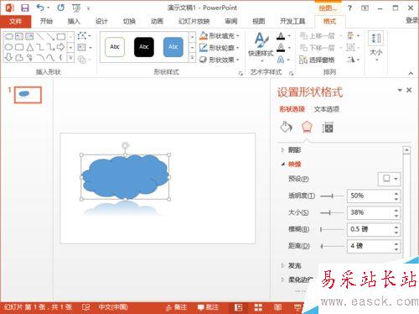Screen dimensions: 419x314
Task: Click 下移一层 send backward
Action: pyautogui.click(x=318, y=48)
